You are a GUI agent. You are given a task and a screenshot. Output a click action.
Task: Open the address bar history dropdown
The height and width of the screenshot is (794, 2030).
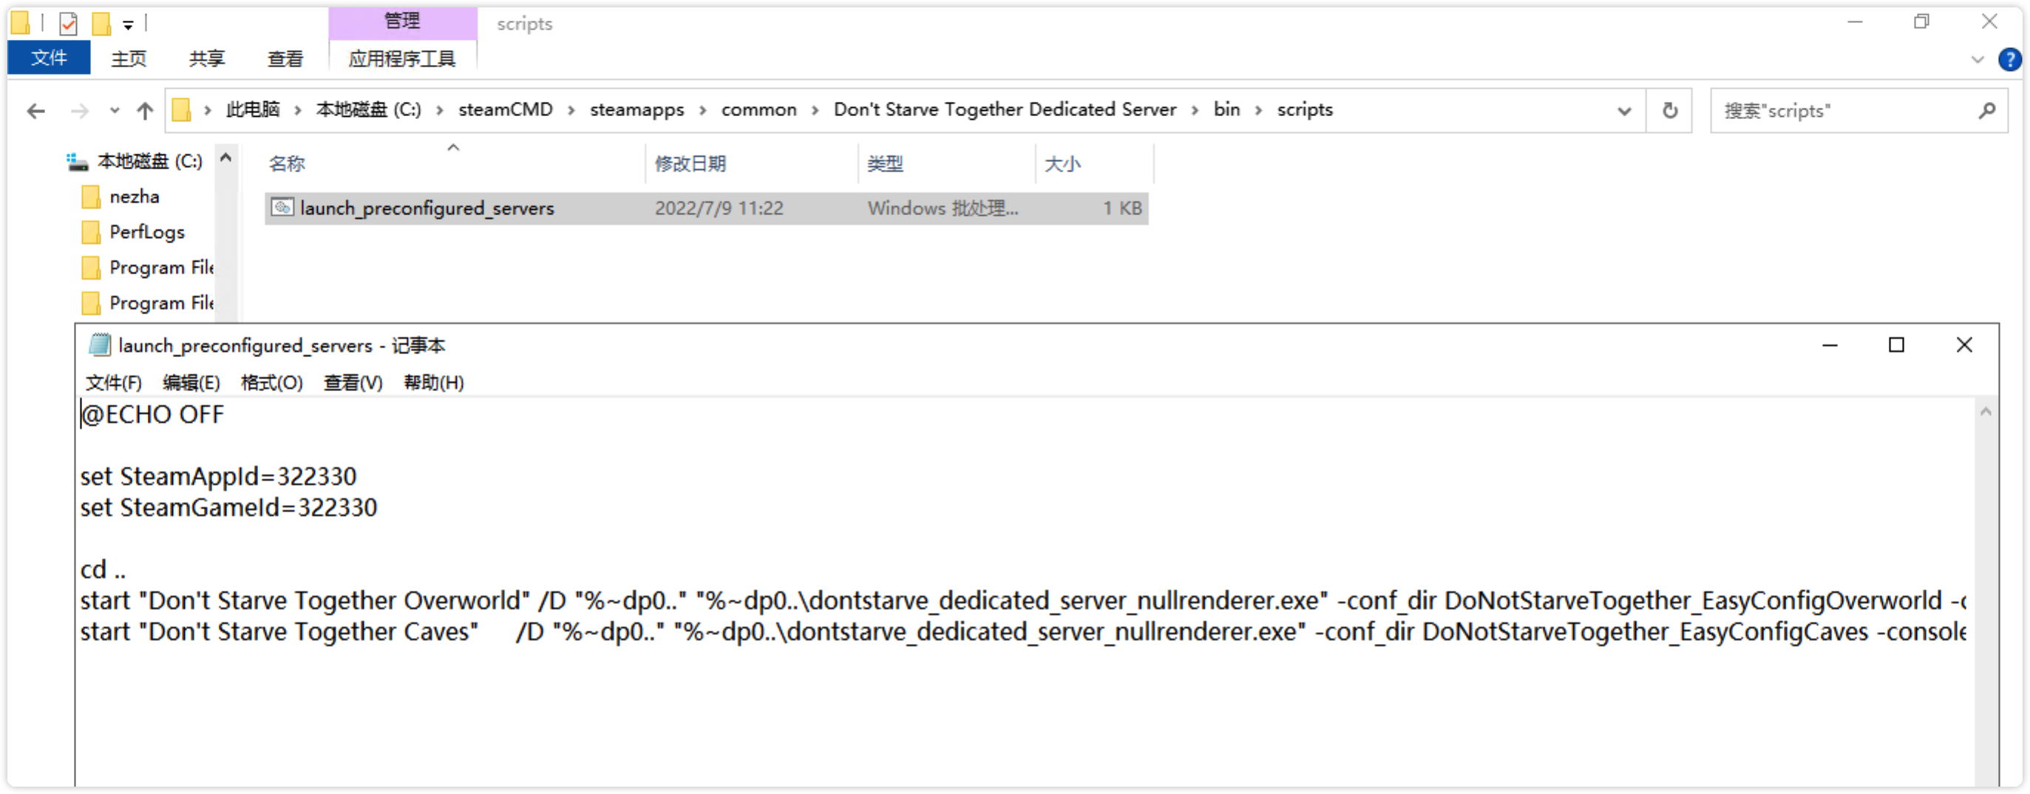pyautogui.click(x=1624, y=111)
